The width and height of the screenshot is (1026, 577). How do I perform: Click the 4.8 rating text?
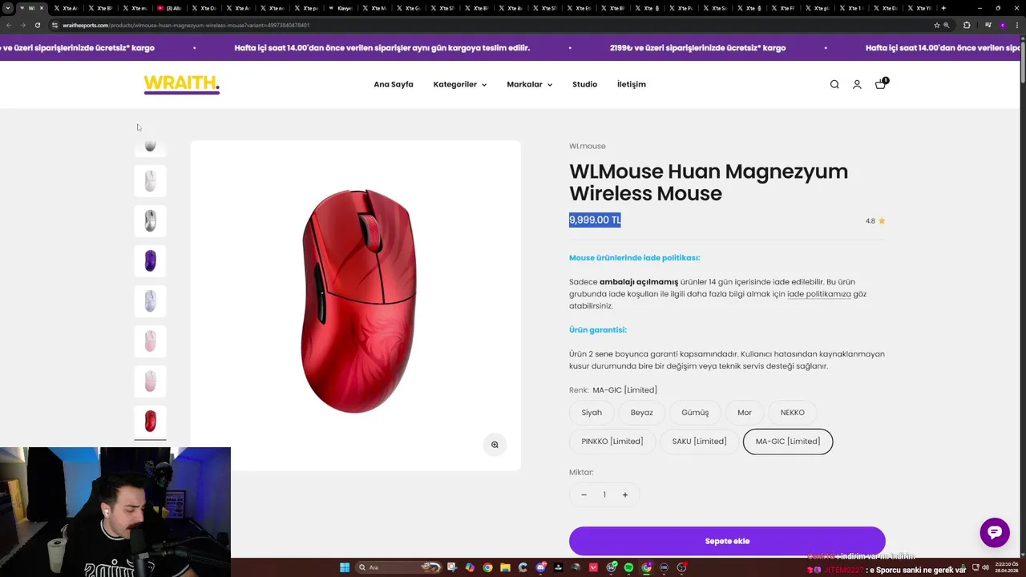(870, 221)
